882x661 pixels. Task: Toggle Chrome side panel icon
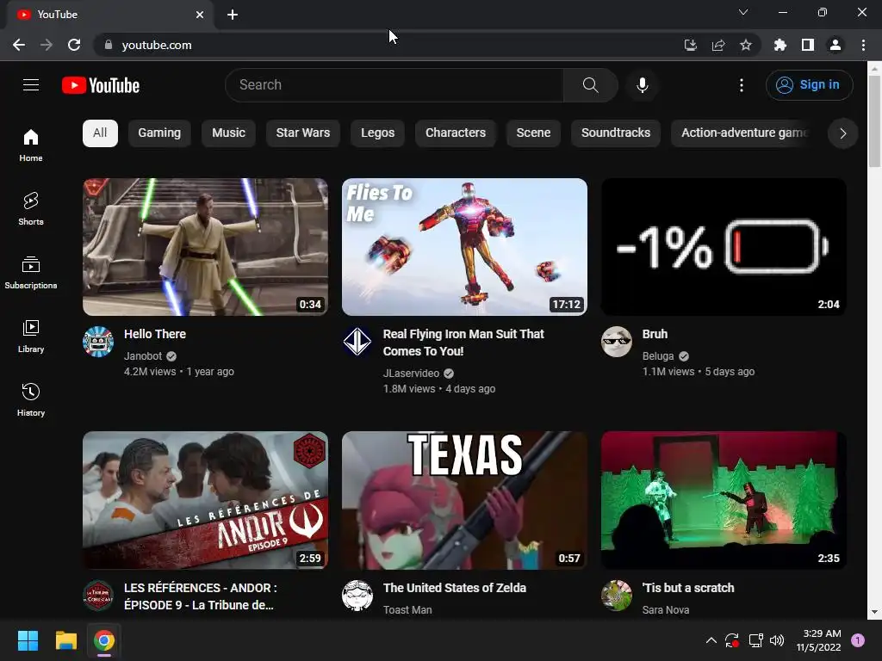808,45
